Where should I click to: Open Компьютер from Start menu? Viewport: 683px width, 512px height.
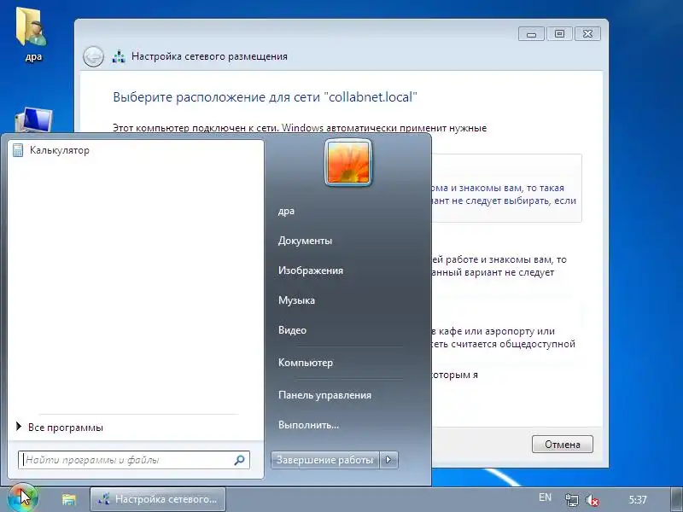[x=306, y=363]
